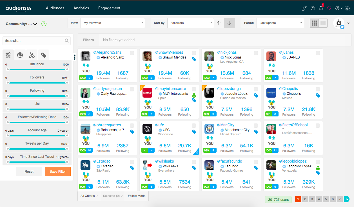The width and height of the screenshot is (354, 207).
Task: Click the Reset button
Action: tap(29, 172)
